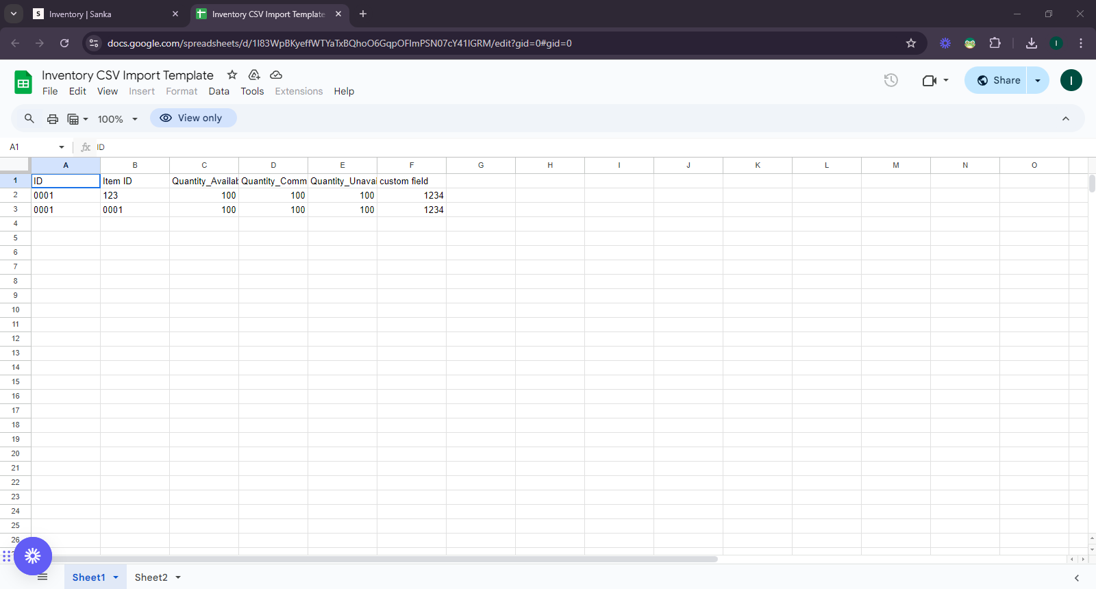The image size is (1096, 589).
Task: Click the Sheets home logo icon
Action: [23, 83]
